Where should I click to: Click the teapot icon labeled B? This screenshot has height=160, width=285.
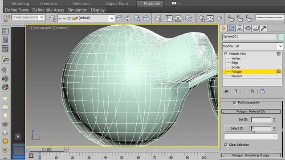coord(240,18)
